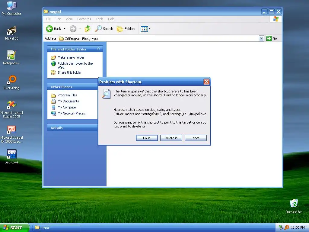Open Notepad++ desktop shortcut
This screenshot has height=232, width=309.
point(11,58)
